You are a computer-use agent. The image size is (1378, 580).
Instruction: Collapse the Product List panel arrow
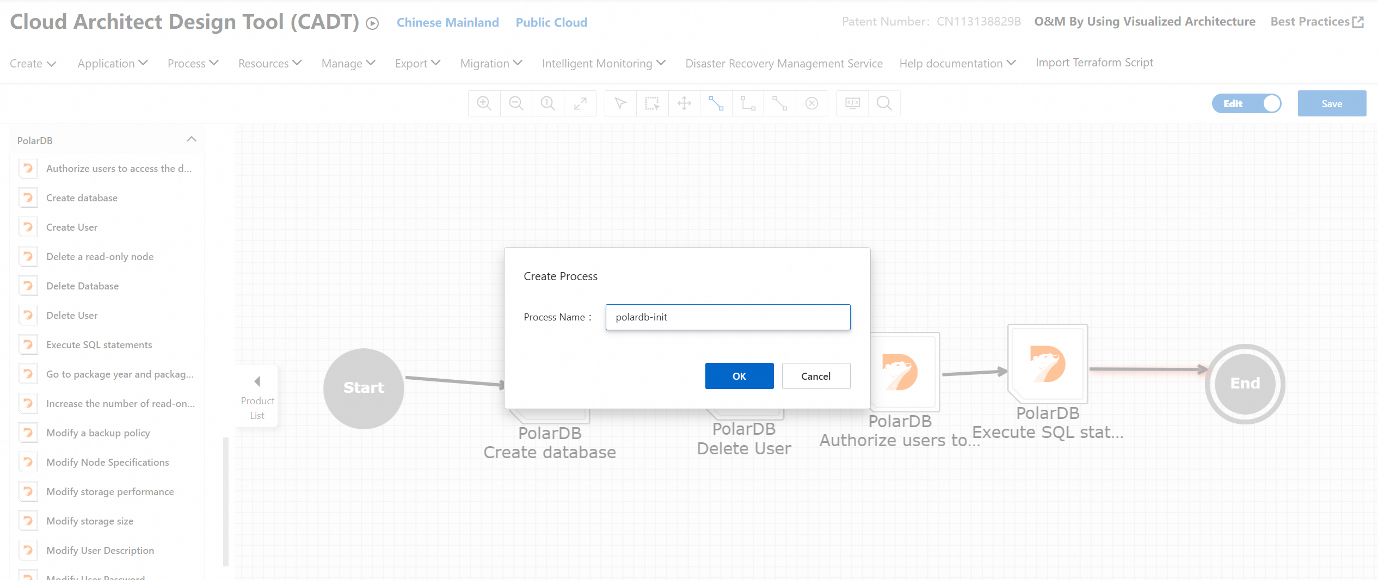[x=257, y=381]
